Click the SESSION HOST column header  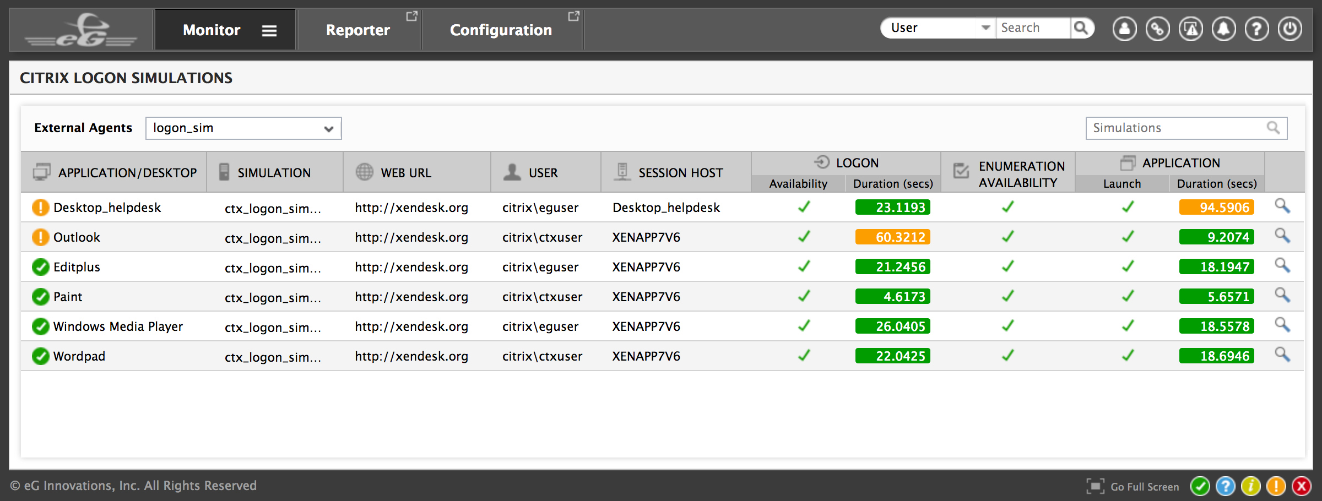coord(676,173)
